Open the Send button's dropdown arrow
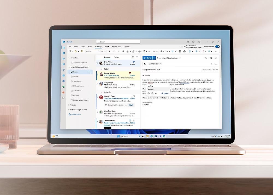This screenshot has height=195, width=273. 154,58
